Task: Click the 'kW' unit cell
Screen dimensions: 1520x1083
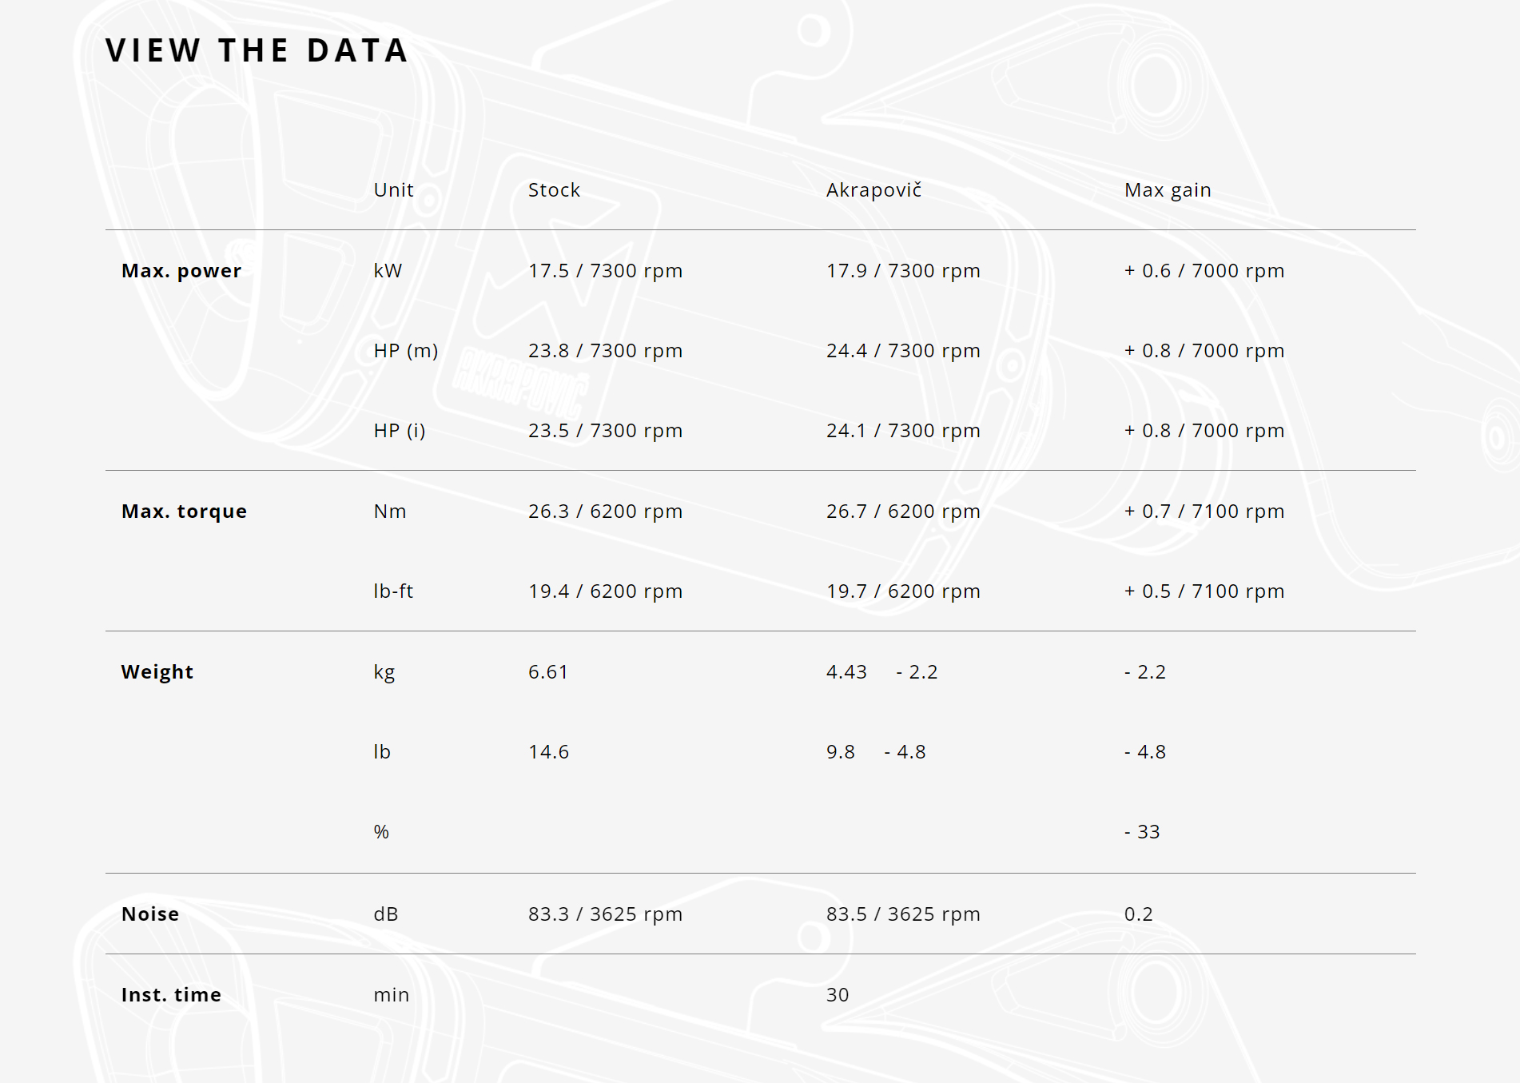Action: pos(388,271)
